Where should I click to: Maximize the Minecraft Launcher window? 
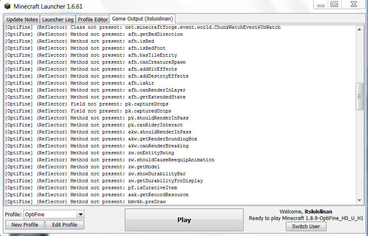(334, 5)
